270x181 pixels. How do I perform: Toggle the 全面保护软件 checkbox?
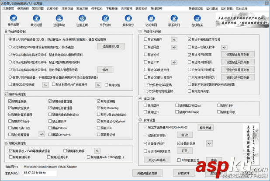[145, 143]
